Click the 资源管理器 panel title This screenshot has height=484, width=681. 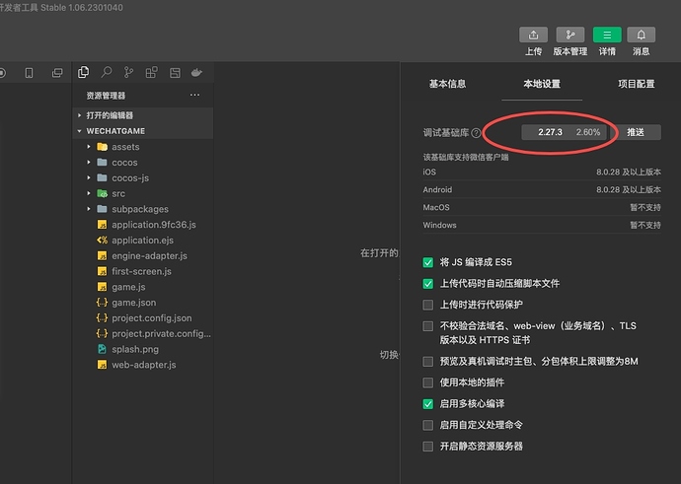[106, 96]
